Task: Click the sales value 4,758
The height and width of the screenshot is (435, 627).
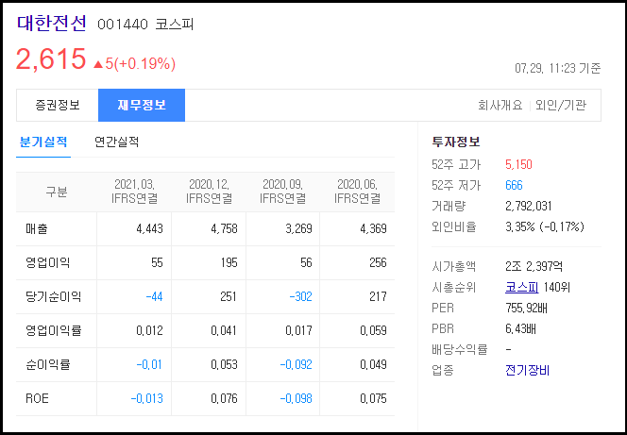Action: pos(224,229)
